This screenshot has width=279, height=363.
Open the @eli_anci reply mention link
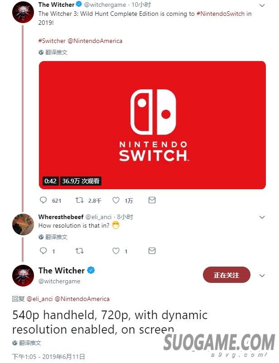(39, 299)
